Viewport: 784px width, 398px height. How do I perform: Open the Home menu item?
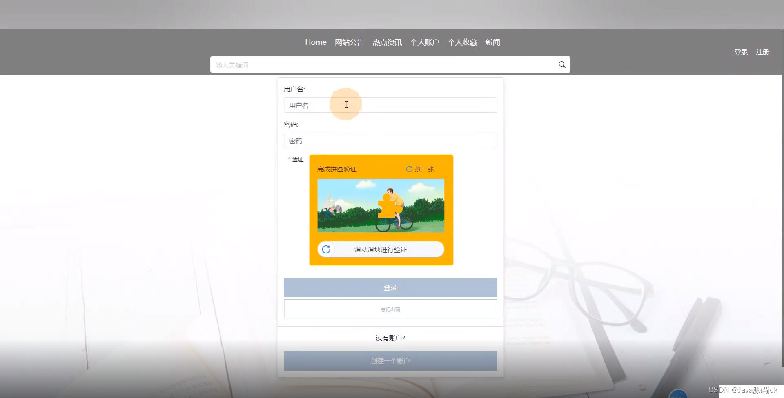pyautogui.click(x=316, y=42)
